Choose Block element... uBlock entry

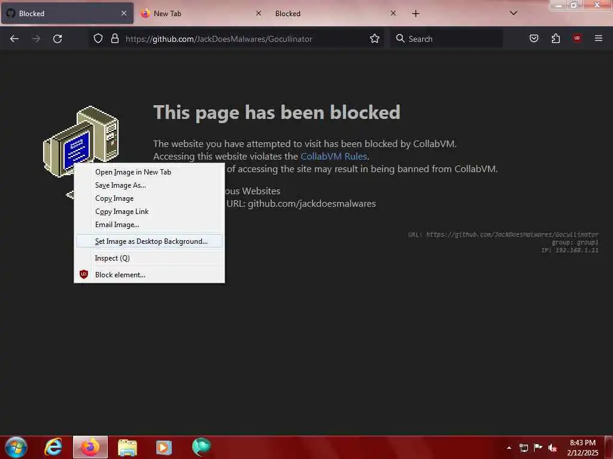coord(149,275)
